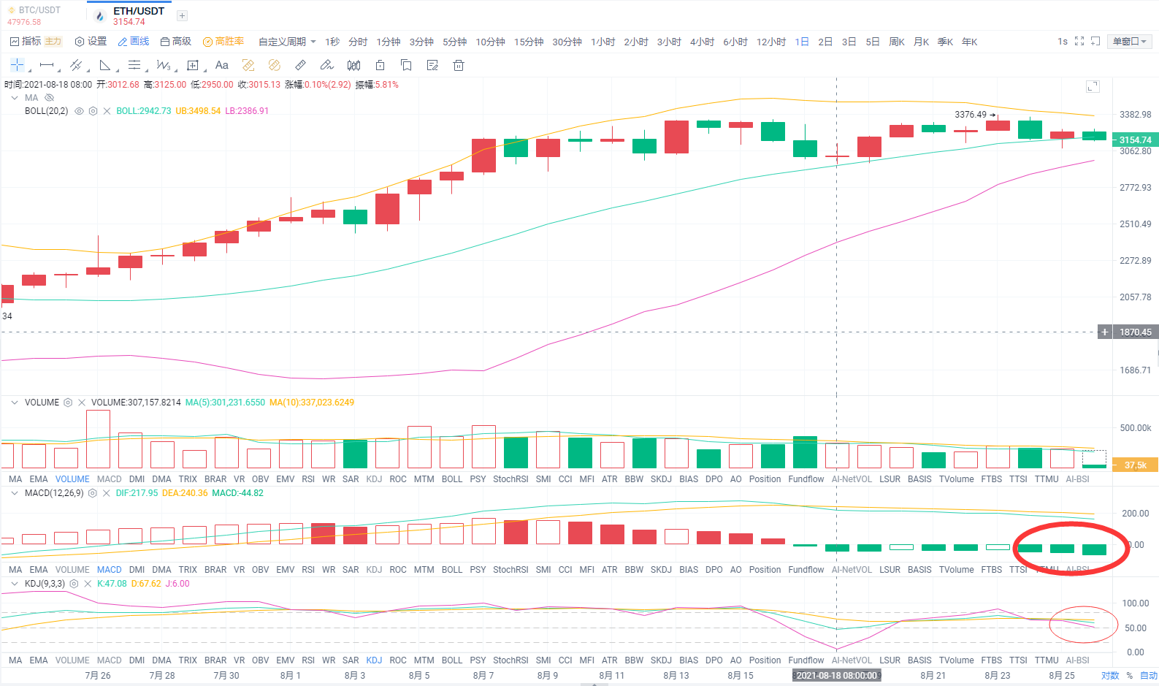Click the 2021-08-18 08:00:00 time axis marker
The image size is (1159, 686).
(x=837, y=676)
